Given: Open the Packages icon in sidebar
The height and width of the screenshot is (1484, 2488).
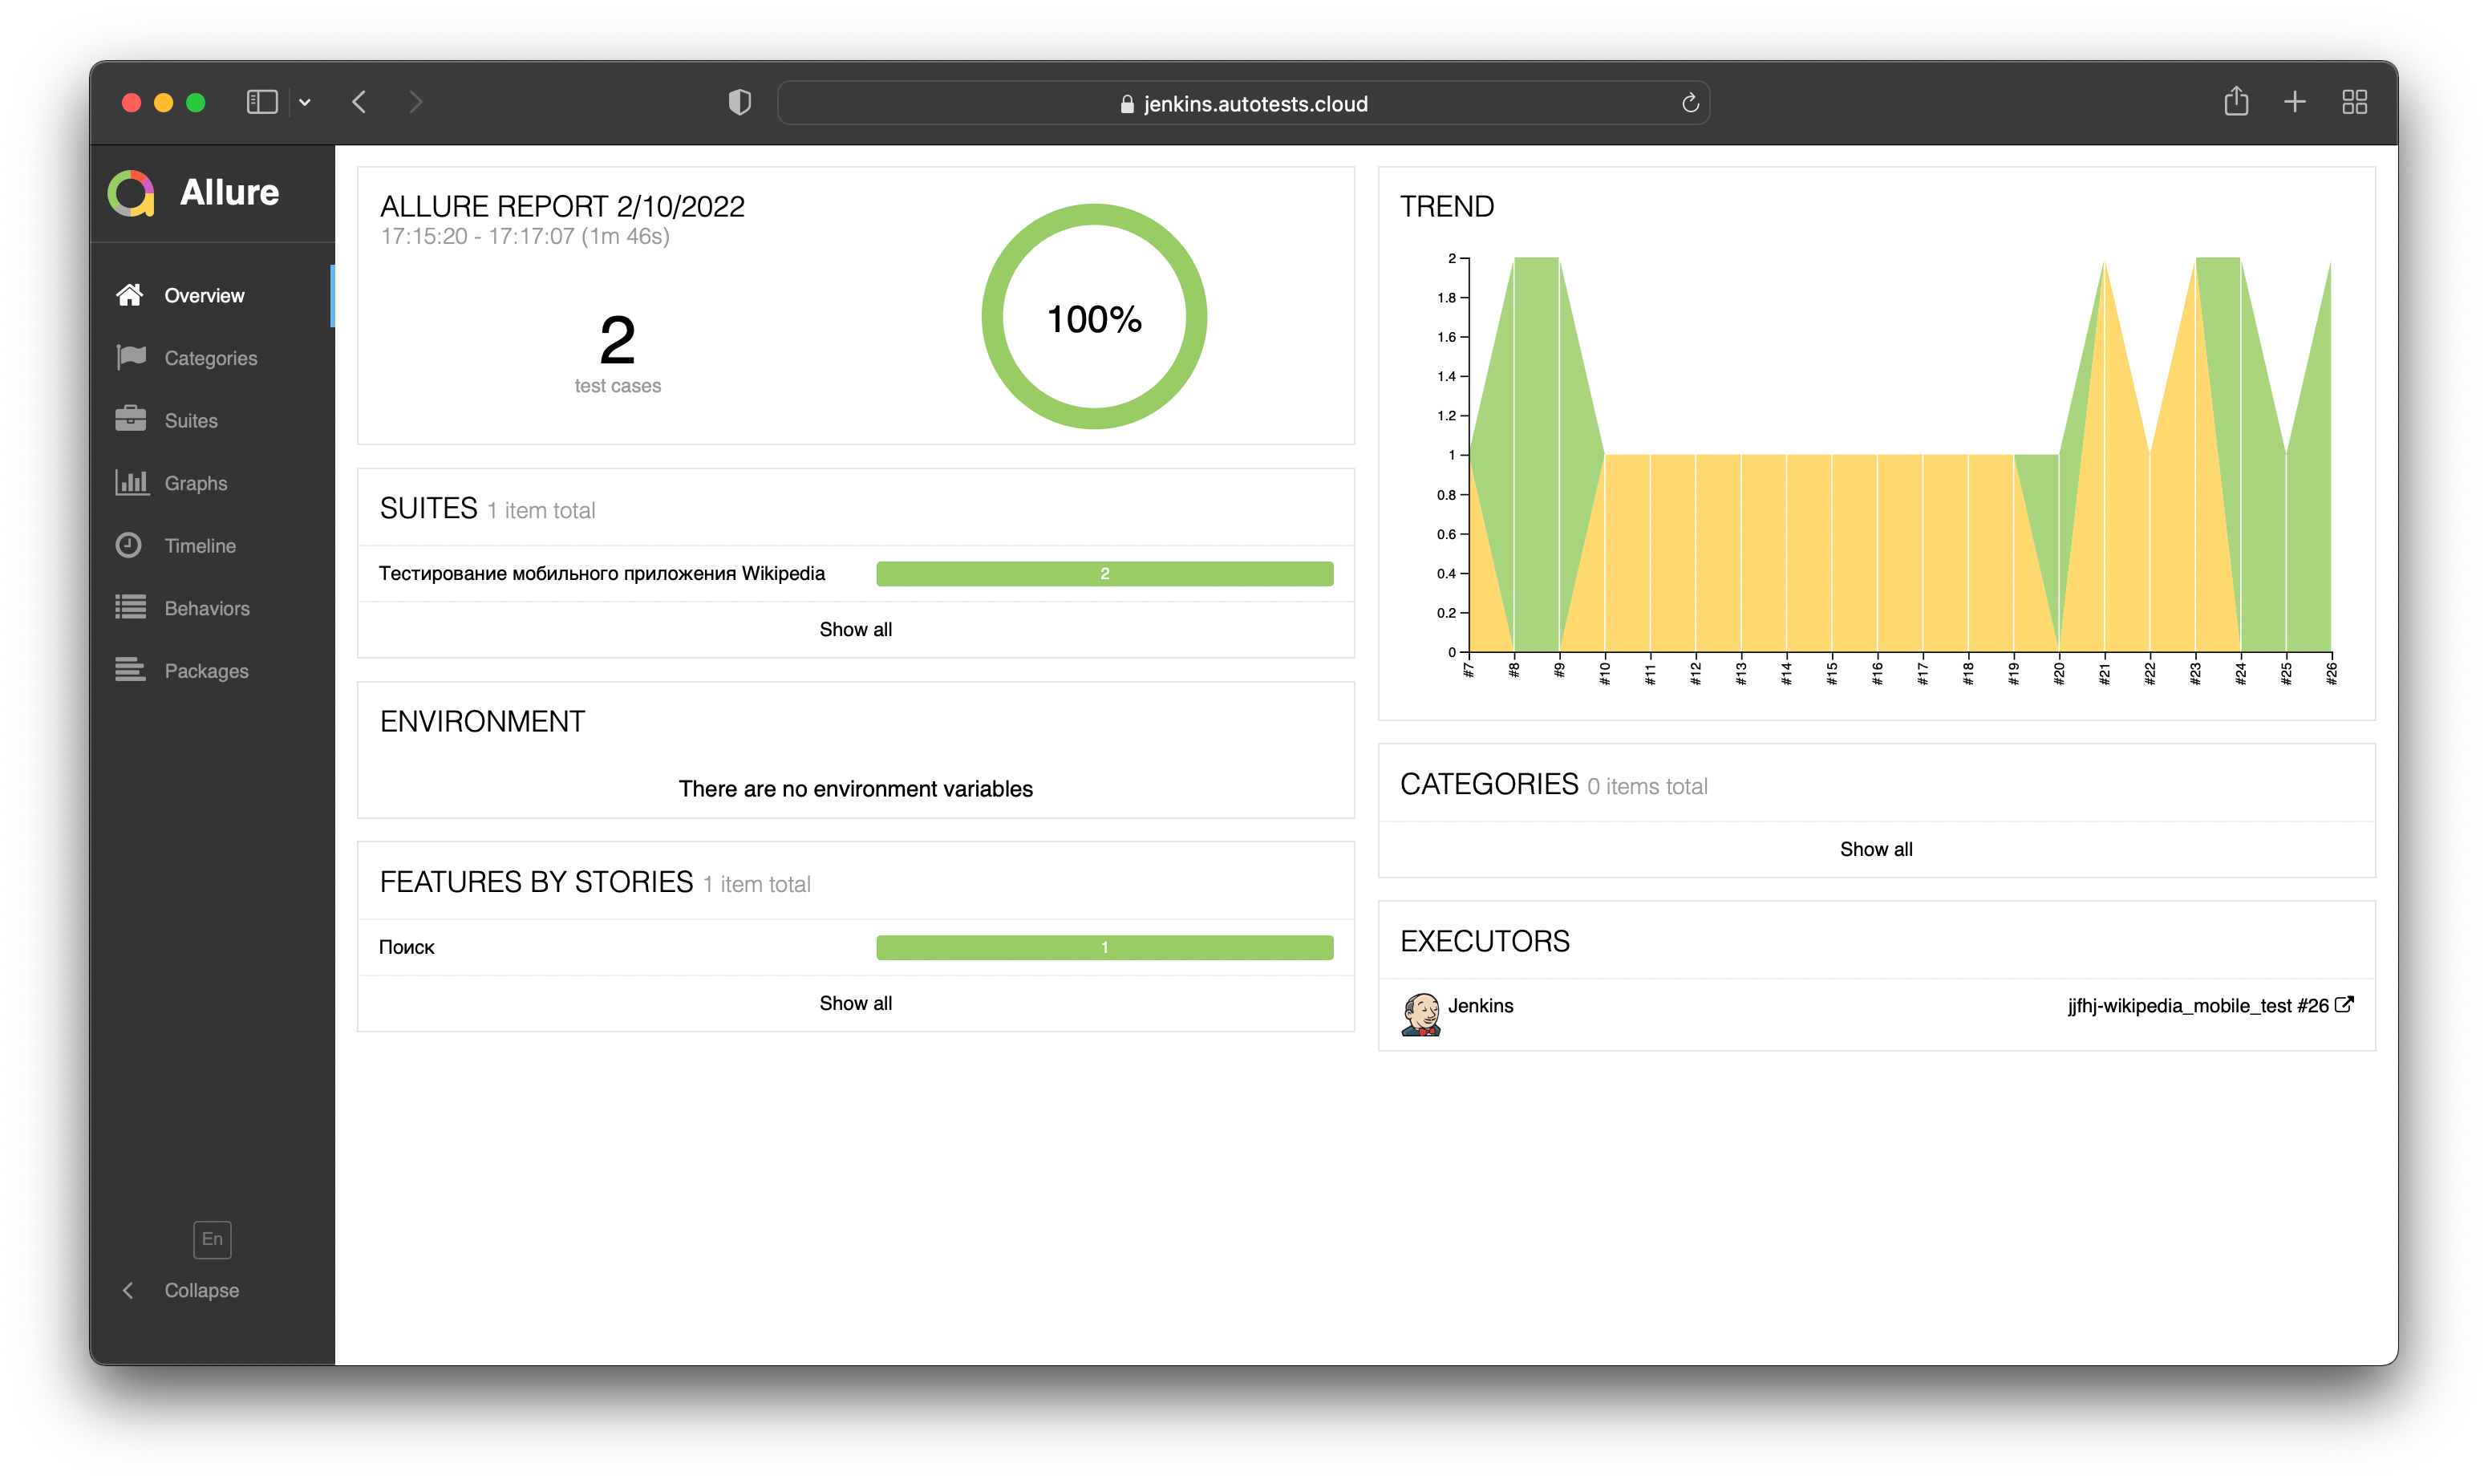Looking at the screenshot, I should 131,670.
